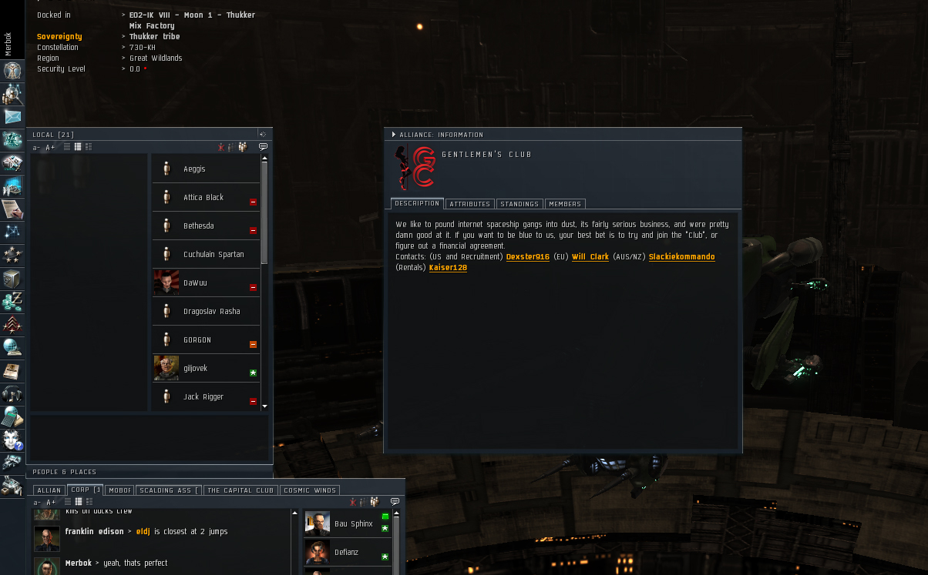The height and width of the screenshot is (575, 928).
Task: Open the Kaiser128 rentals link
Action: click(x=448, y=268)
